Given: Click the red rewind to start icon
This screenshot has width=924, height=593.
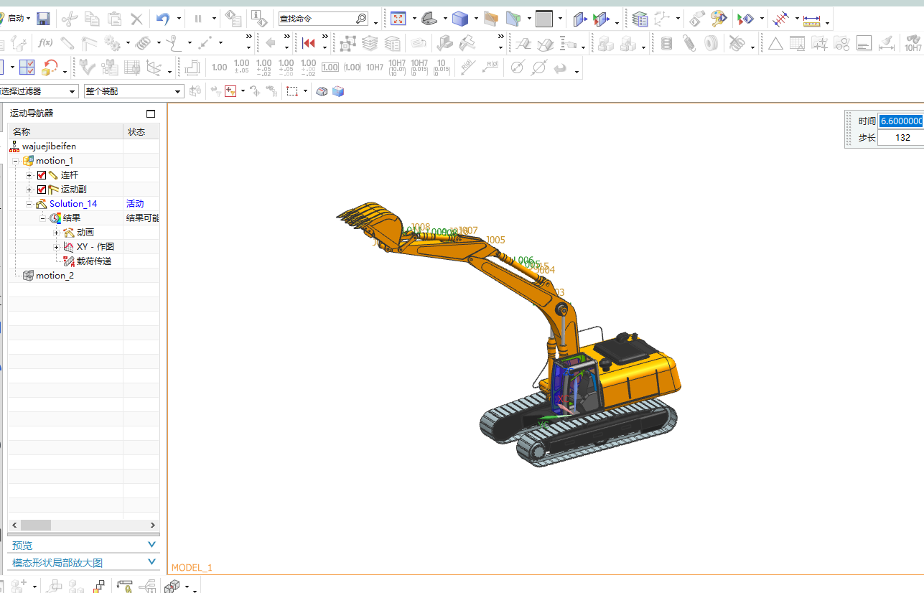Looking at the screenshot, I should pos(309,43).
